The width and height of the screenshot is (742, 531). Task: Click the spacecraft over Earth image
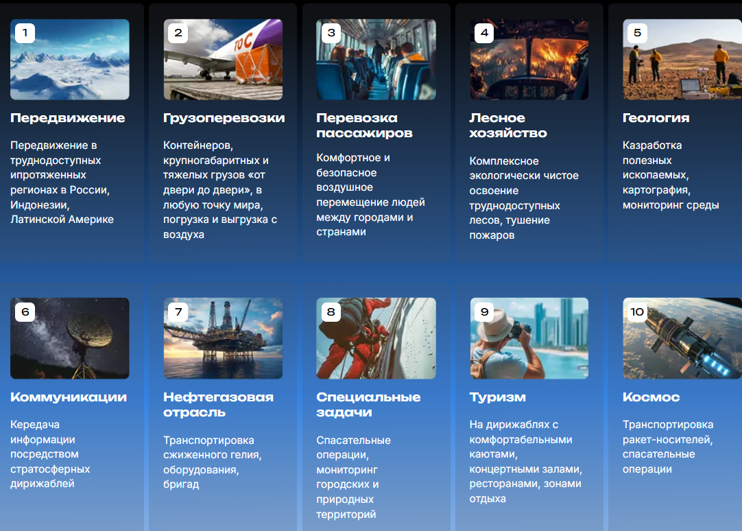pos(682,338)
